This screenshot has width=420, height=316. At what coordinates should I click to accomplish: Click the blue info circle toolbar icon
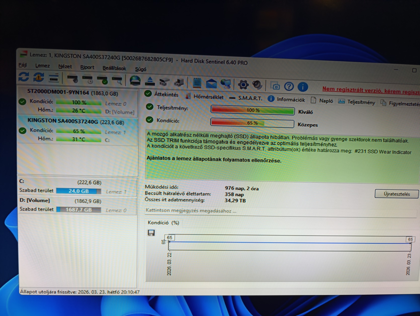303,87
